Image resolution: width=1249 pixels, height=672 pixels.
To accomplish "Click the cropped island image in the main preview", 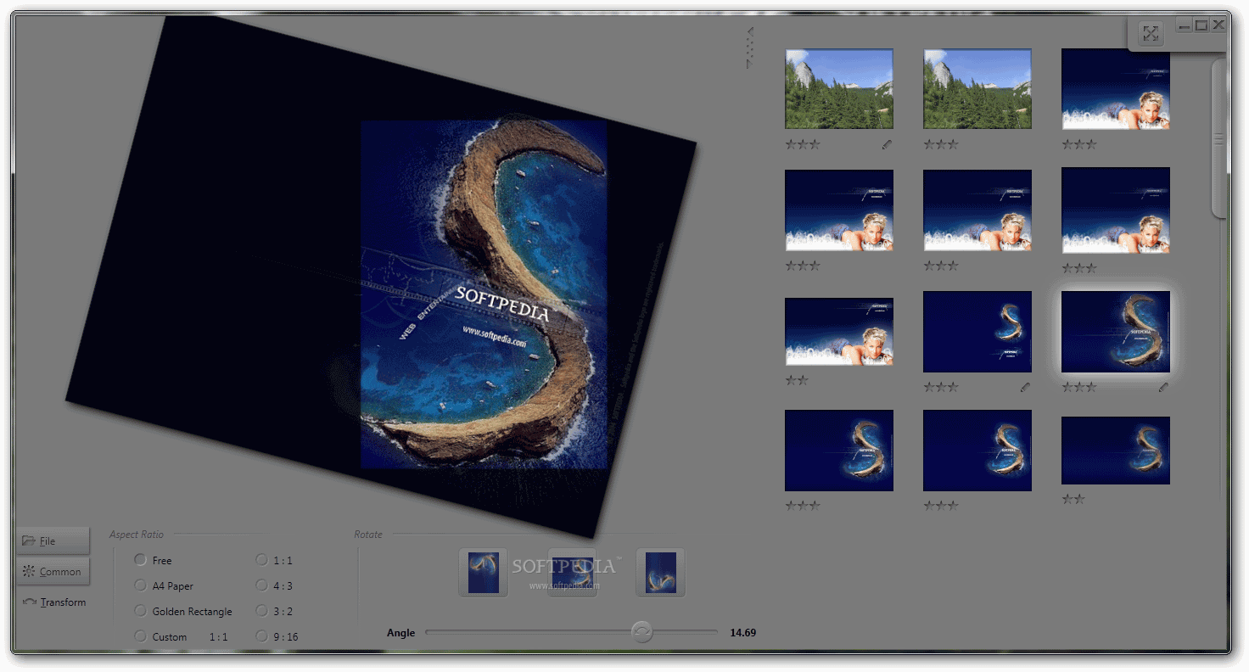I will [484, 294].
